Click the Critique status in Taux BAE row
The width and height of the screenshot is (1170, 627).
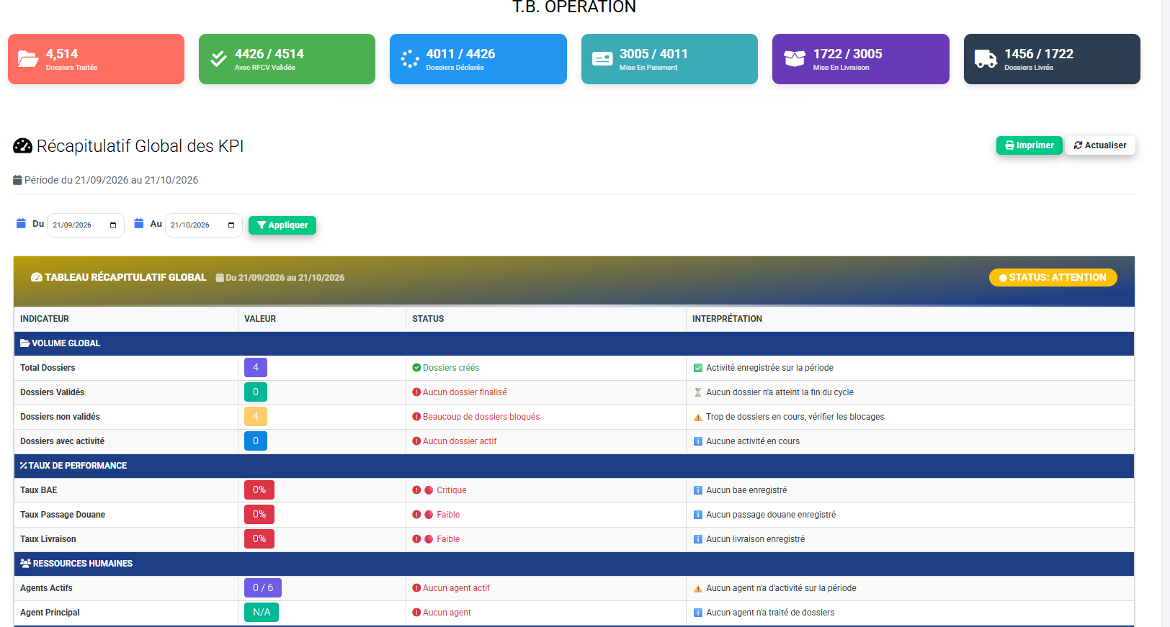pos(452,490)
